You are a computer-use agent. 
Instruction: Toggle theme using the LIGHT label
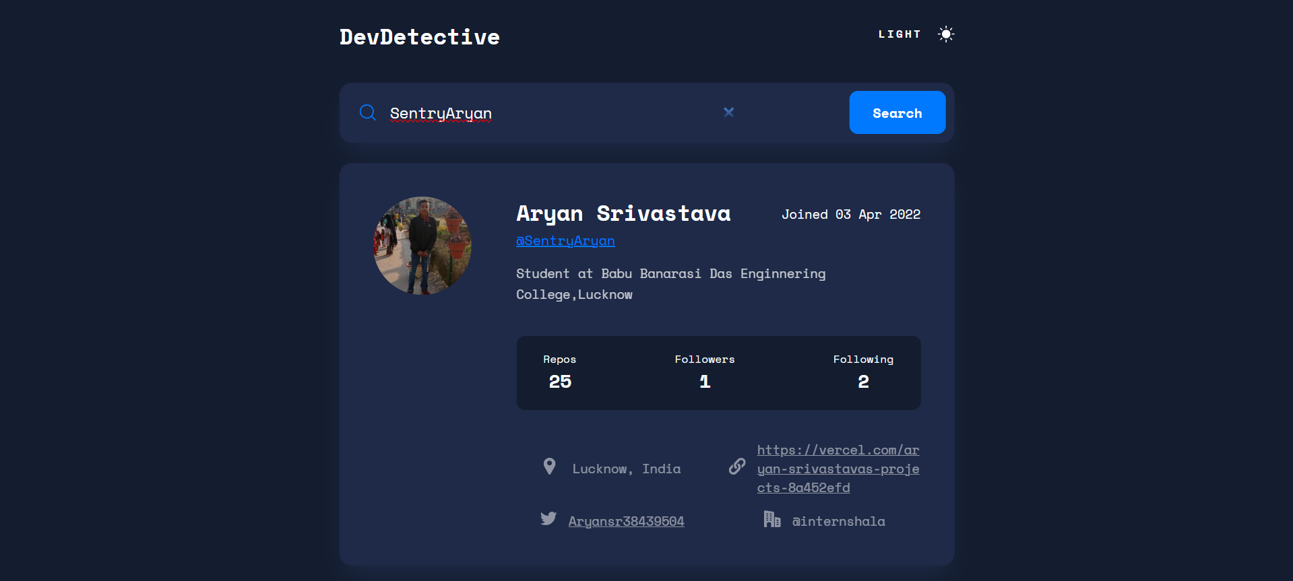tap(899, 34)
